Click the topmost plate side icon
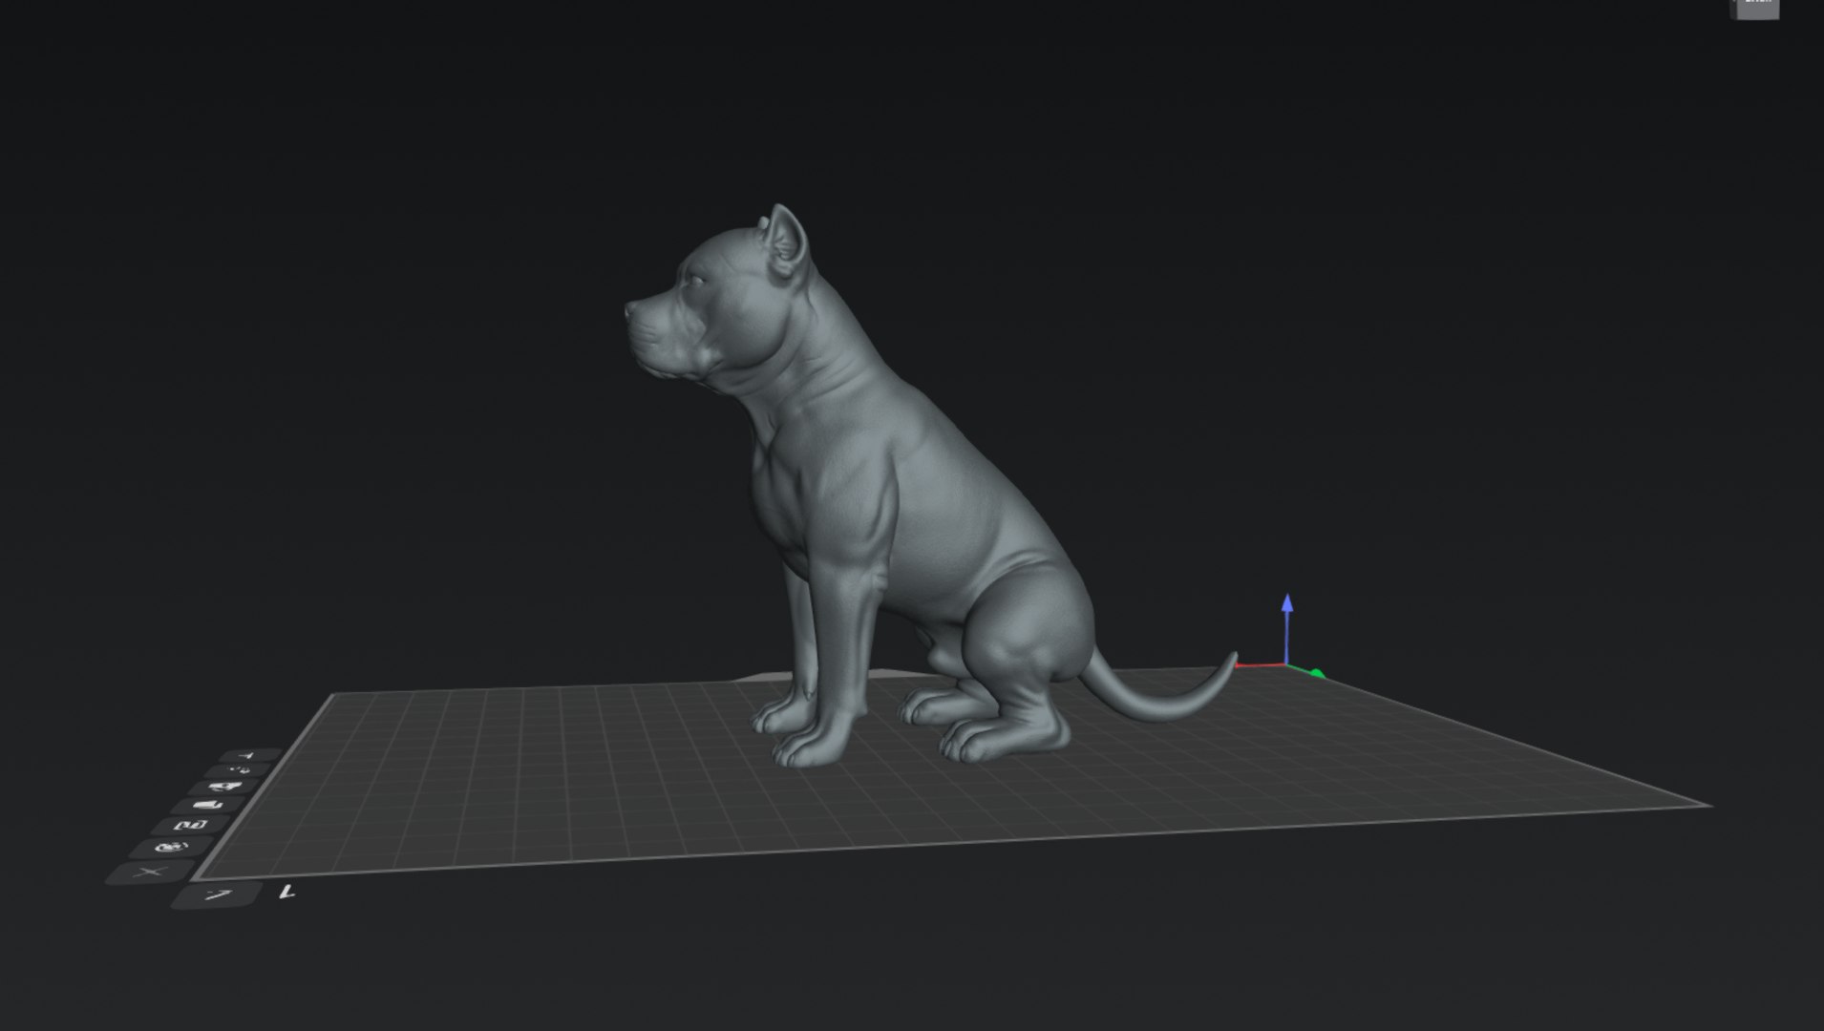Image resolution: width=1824 pixels, height=1031 pixels. coord(251,755)
